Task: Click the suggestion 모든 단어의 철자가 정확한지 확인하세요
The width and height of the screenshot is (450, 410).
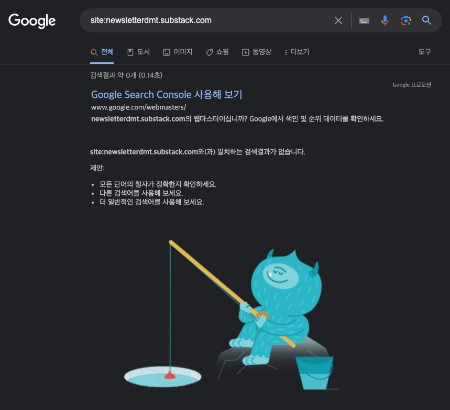Action: (158, 184)
